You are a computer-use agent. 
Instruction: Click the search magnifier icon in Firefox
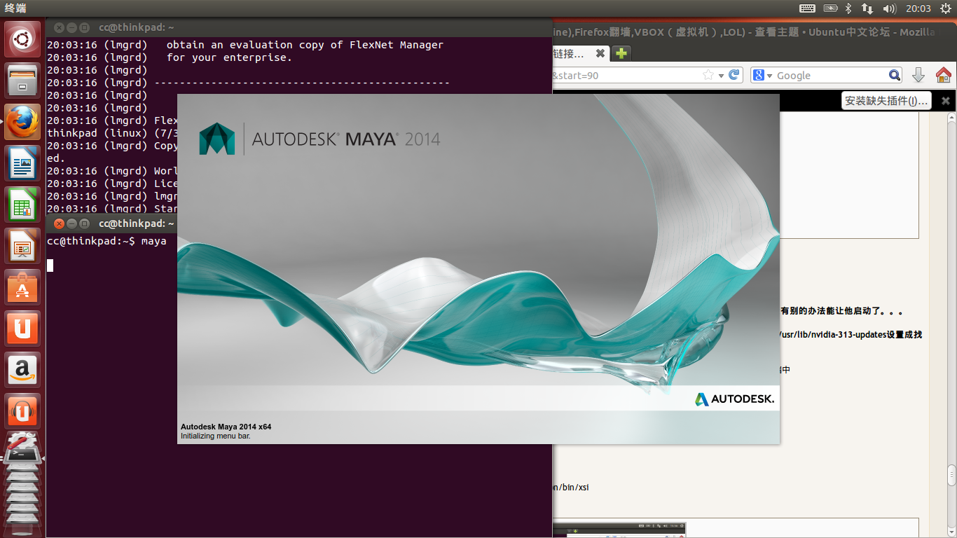pyautogui.click(x=895, y=75)
